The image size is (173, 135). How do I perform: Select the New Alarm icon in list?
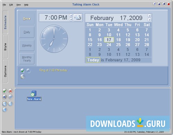coord(34,93)
